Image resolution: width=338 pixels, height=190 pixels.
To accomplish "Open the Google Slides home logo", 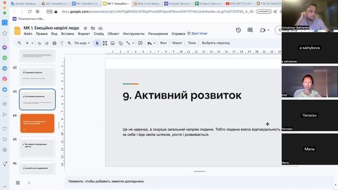I will pos(17,31).
